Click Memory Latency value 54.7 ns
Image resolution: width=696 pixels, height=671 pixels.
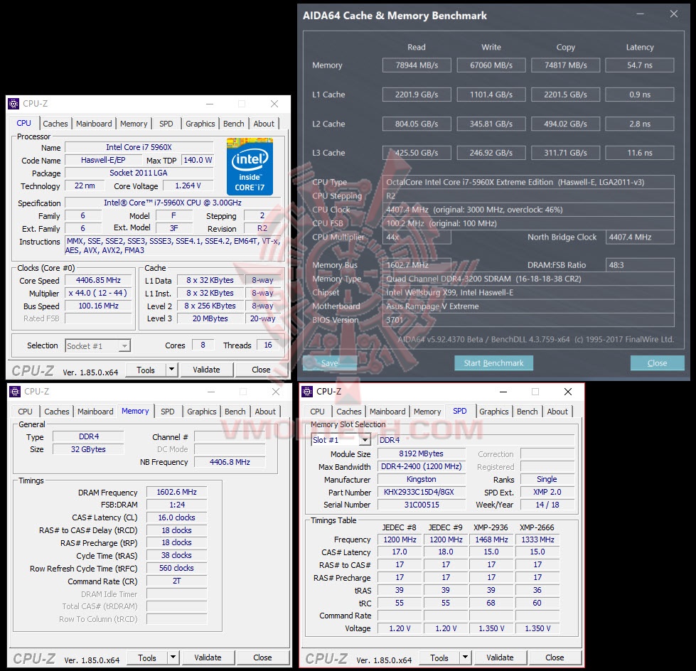[x=640, y=65]
